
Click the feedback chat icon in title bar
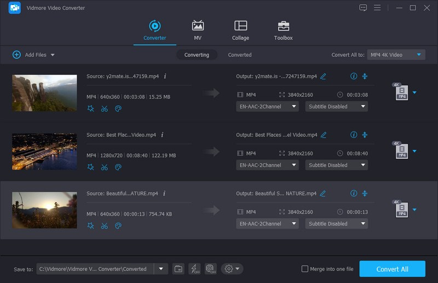[x=363, y=8]
